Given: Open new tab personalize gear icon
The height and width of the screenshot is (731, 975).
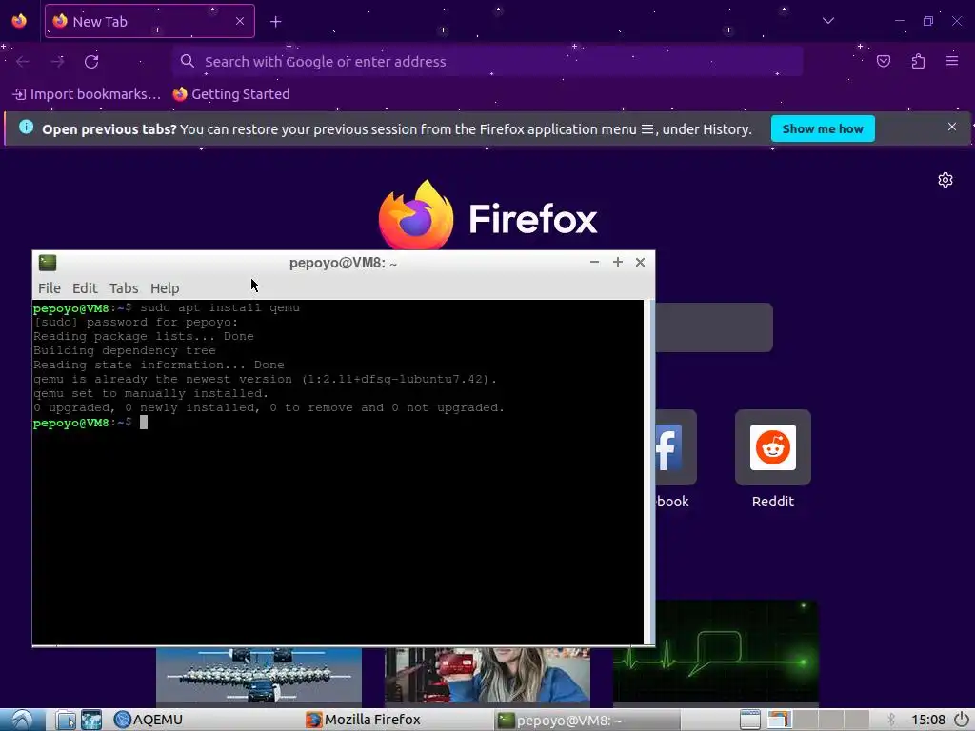Looking at the screenshot, I should [945, 180].
